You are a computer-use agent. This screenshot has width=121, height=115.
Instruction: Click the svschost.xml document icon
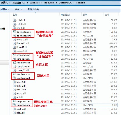tap(14, 78)
